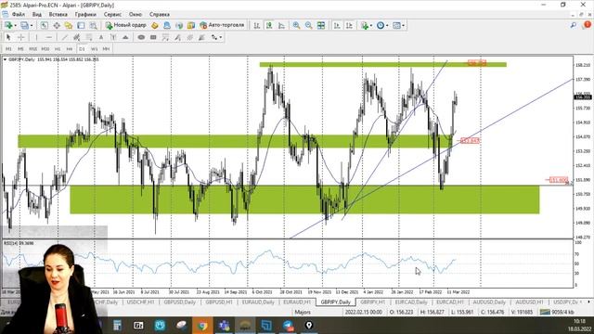594x334 pixels.
Task: Click the globe icon in main toolbar
Action: pyautogui.click(x=179, y=25)
